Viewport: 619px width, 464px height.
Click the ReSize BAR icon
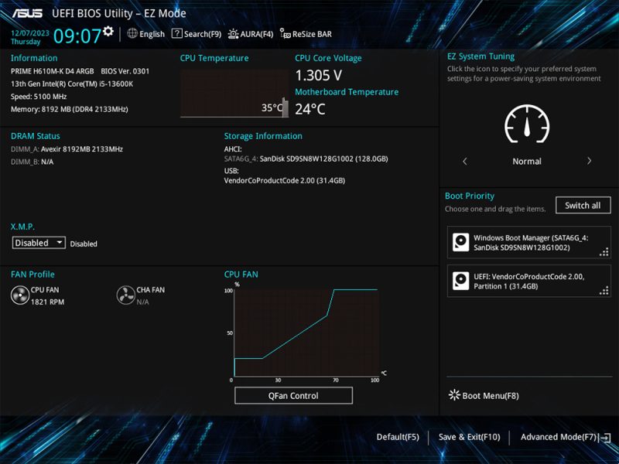tap(285, 33)
